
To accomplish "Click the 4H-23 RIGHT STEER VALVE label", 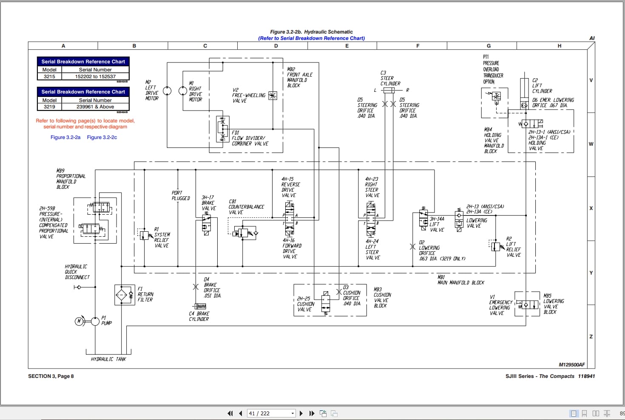I will click(x=372, y=187).
